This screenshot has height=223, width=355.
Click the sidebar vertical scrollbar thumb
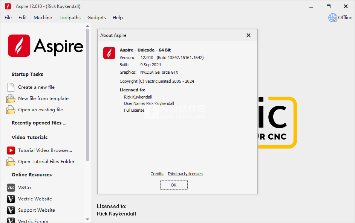click(x=87, y=95)
